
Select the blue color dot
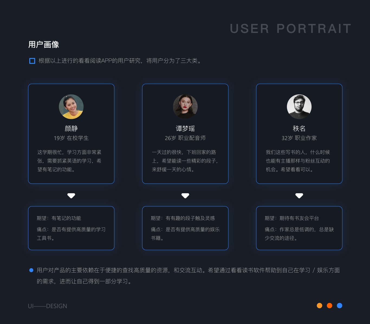point(340,306)
